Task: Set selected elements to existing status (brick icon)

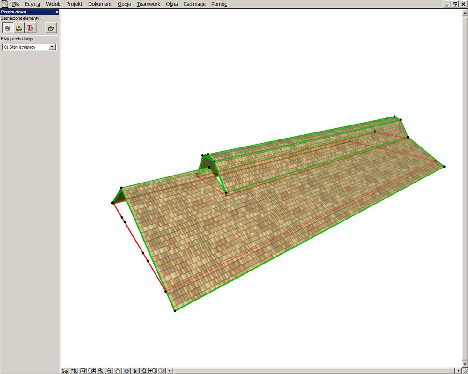Action: (7, 29)
